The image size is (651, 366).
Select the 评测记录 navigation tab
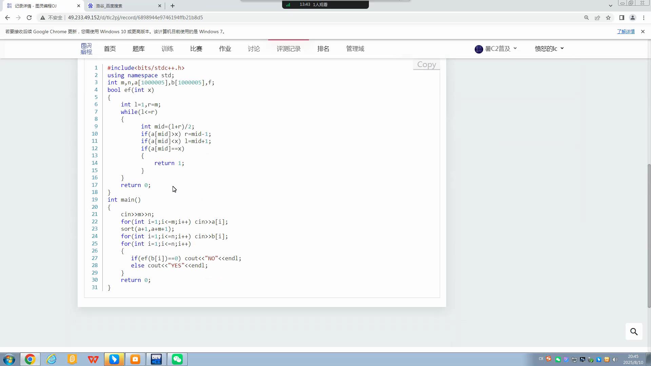point(289,49)
